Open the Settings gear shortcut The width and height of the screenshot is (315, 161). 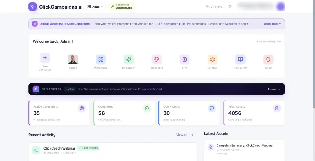212,60
